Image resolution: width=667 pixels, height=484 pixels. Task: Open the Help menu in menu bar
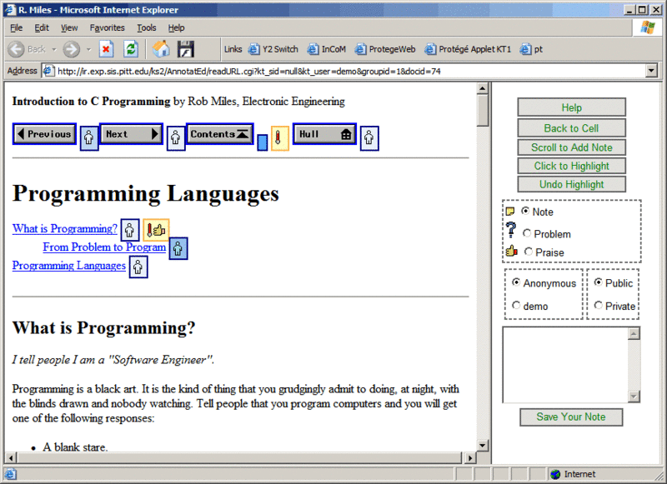coord(176,27)
